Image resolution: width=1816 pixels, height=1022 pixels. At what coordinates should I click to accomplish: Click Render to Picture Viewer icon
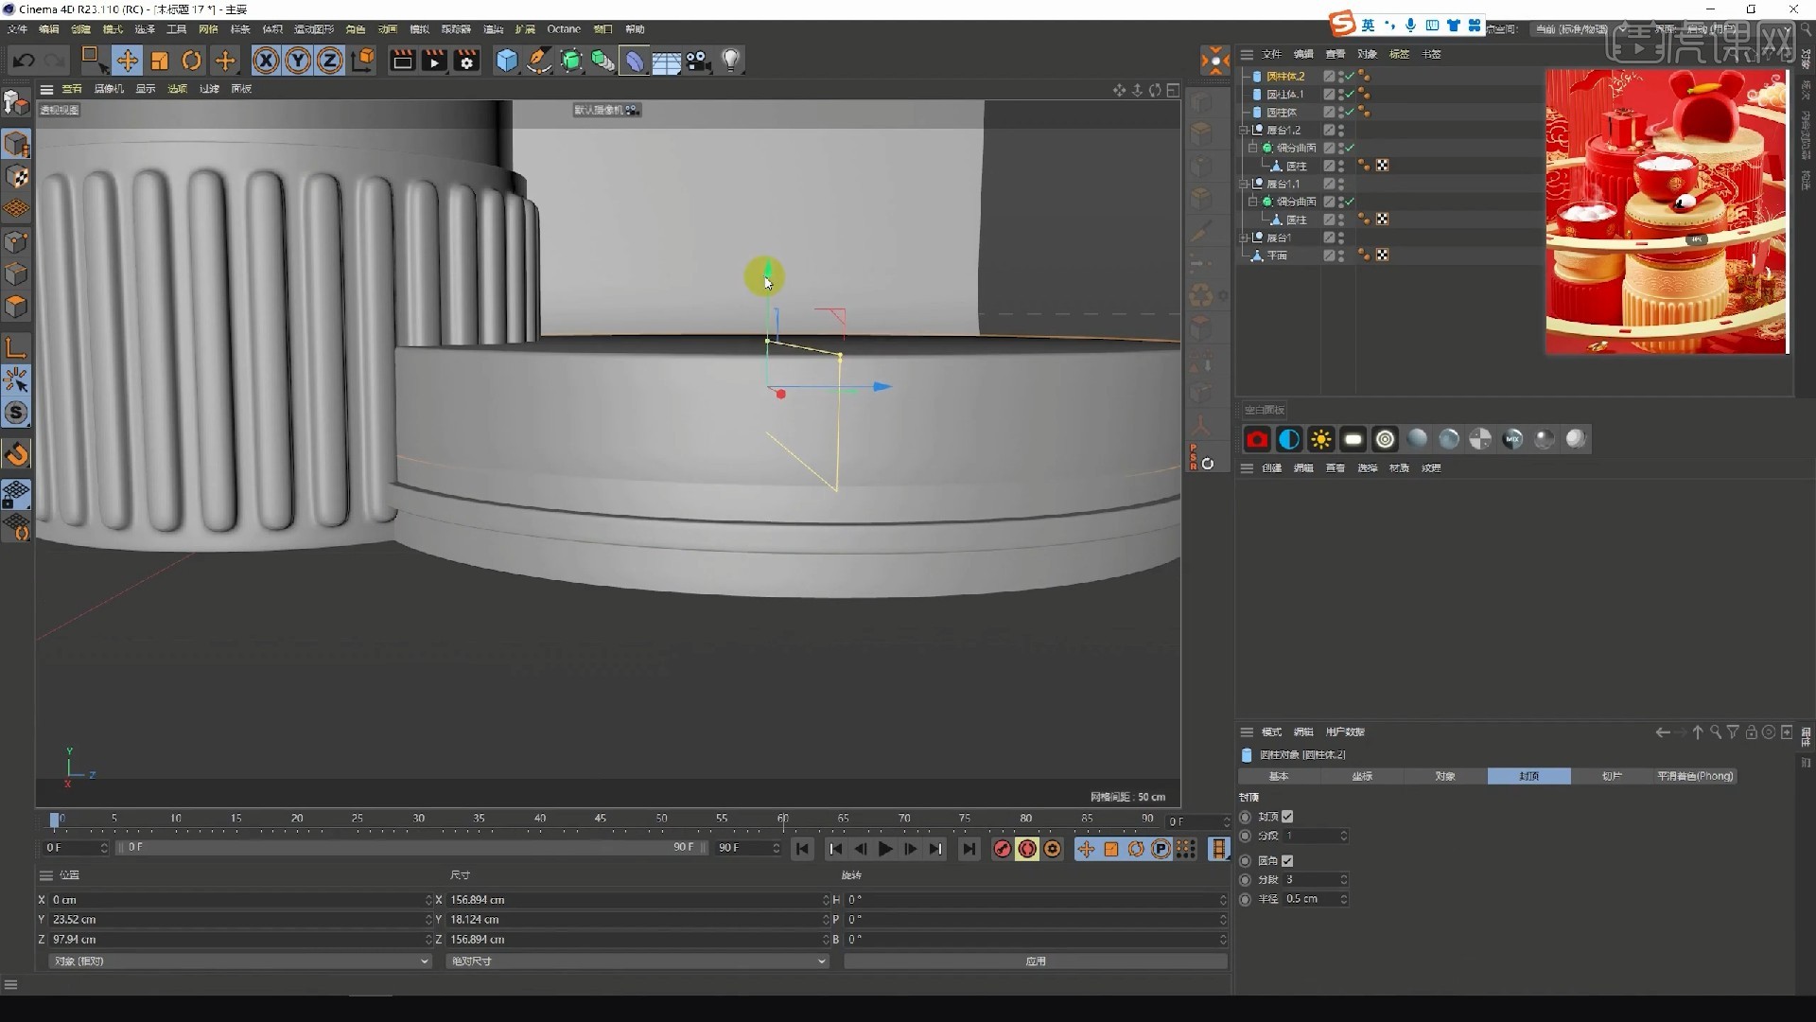434,61
